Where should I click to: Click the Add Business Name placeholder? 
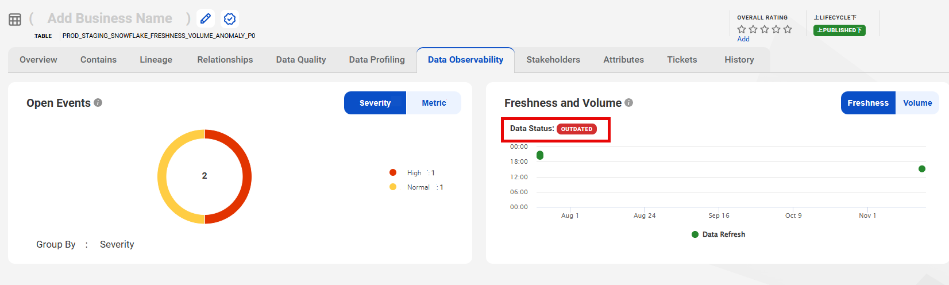[110, 18]
